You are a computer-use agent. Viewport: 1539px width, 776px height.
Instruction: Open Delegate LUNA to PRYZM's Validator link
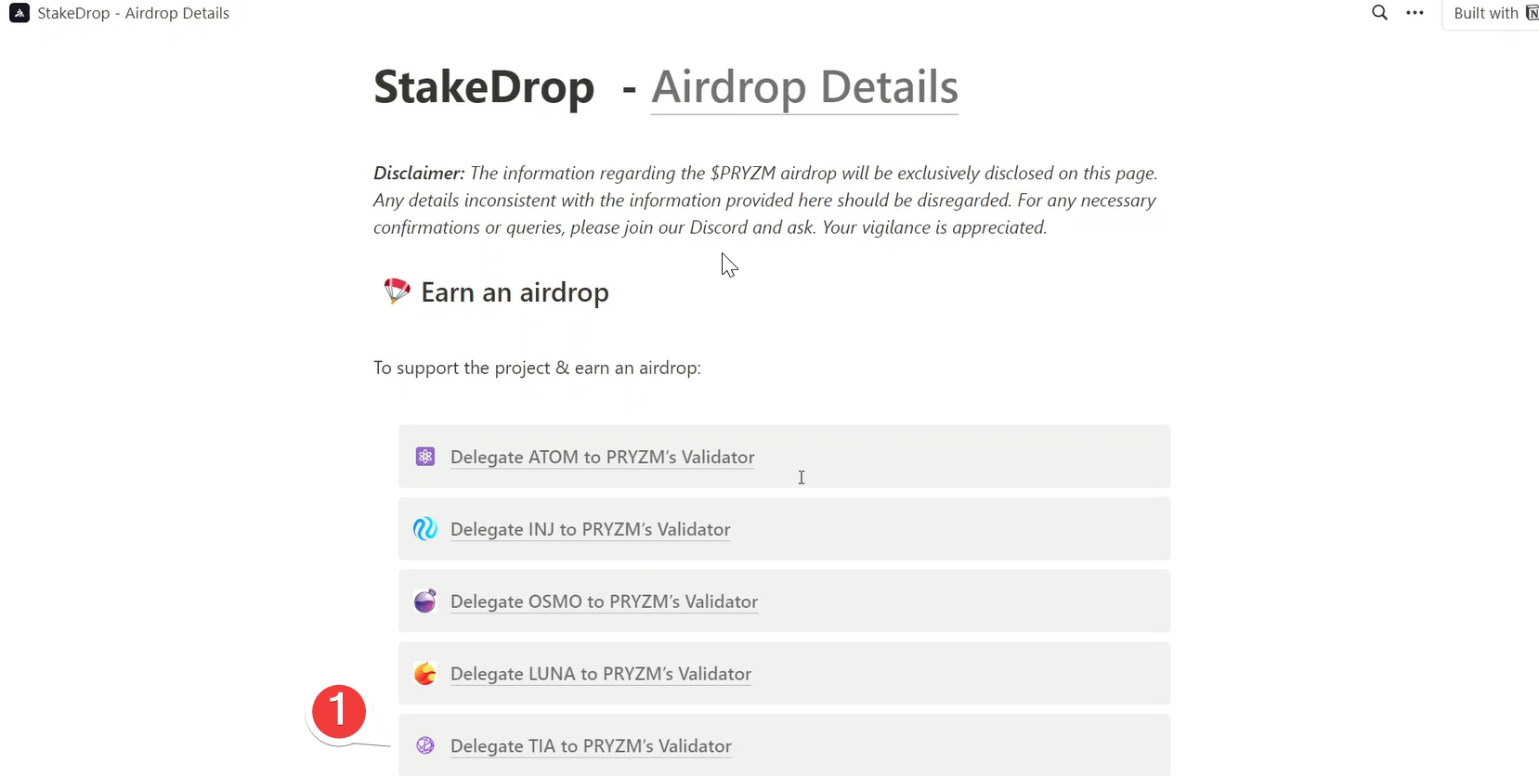[x=600, y=674]
